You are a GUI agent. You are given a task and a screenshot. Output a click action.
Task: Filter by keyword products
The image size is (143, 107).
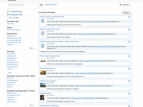point(11,36)
